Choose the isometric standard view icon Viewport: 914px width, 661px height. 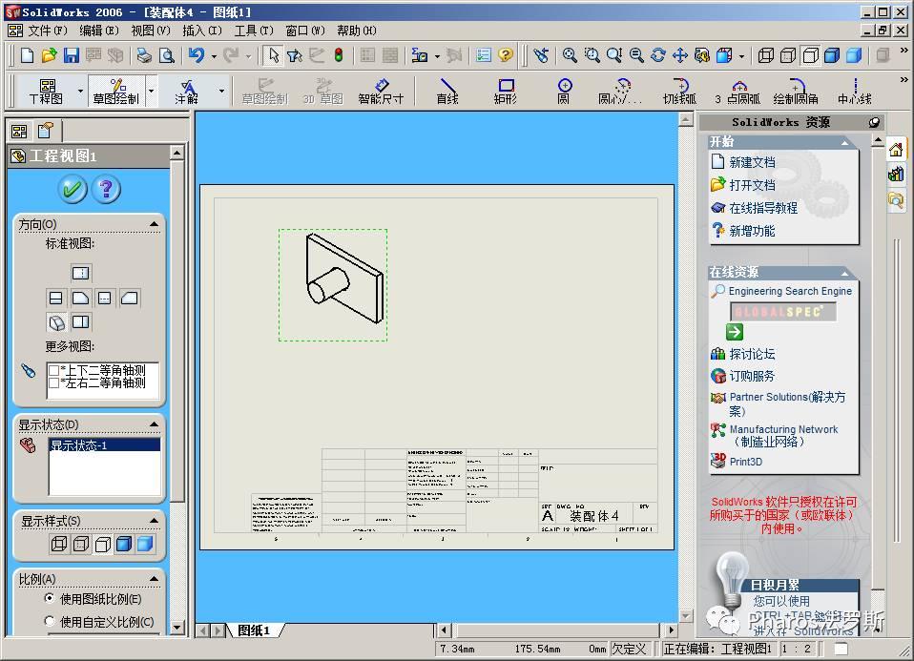point(56,322)
